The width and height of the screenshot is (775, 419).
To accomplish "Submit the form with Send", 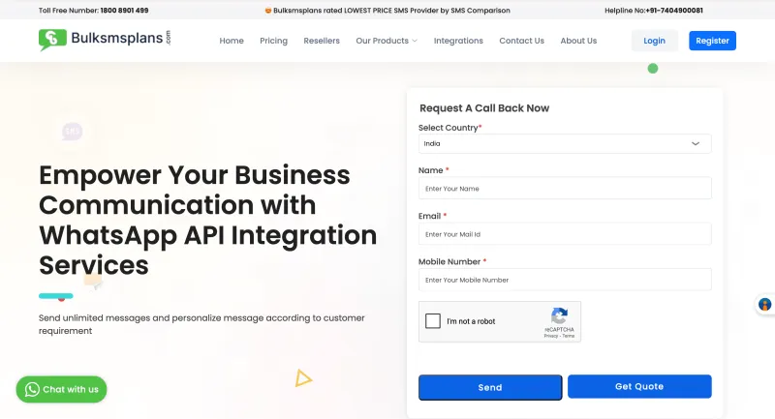I will pos(490,387).
